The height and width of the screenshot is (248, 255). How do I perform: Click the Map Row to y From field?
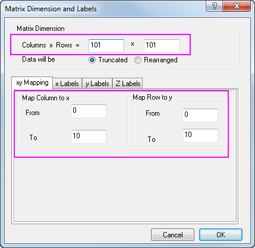[200, 115]
